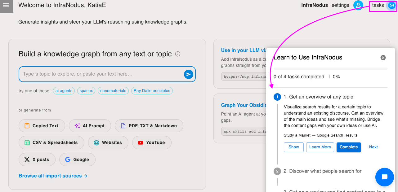Import CSV & Spreadsheets data
Viewport: 398px width, 192px height.
(51, 142)
